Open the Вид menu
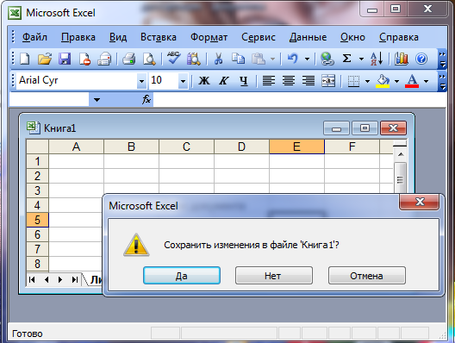Image resolution: width=455 pixels, height=343 pixels. [118, 37]
